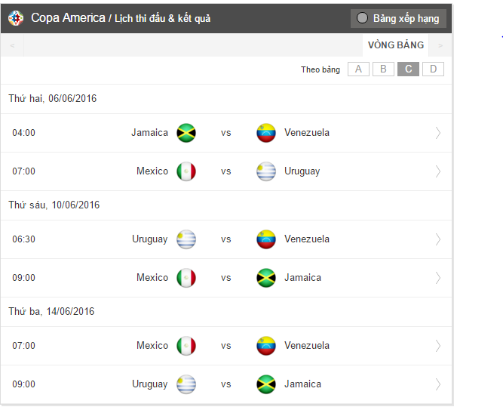Click the Mexico team name at 09:00

pos(152,278)
